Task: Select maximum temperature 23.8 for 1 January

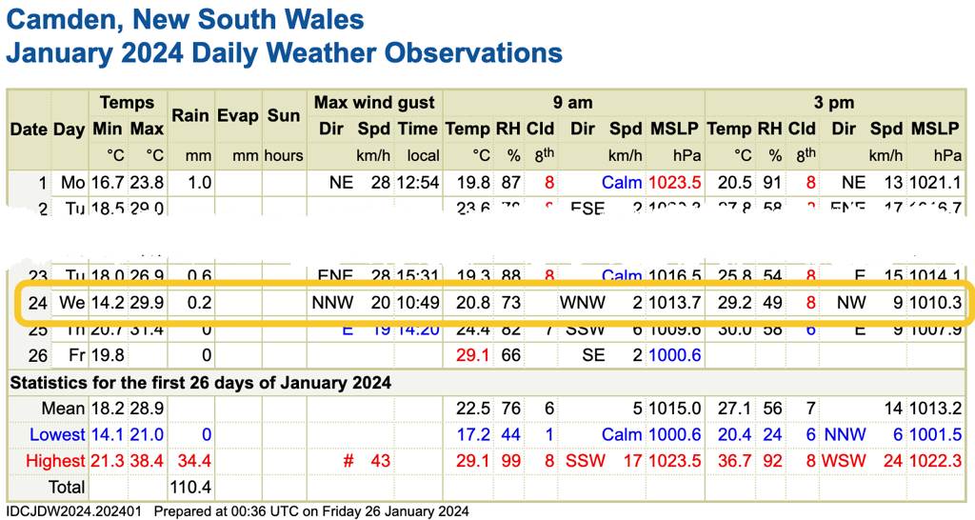Action: tap(147, 183)
